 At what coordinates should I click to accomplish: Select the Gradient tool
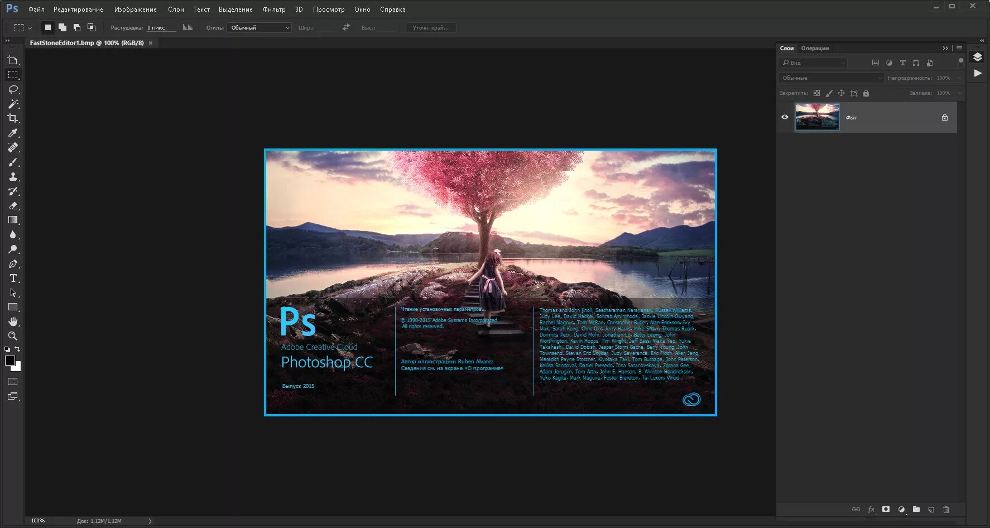[13, 220]
